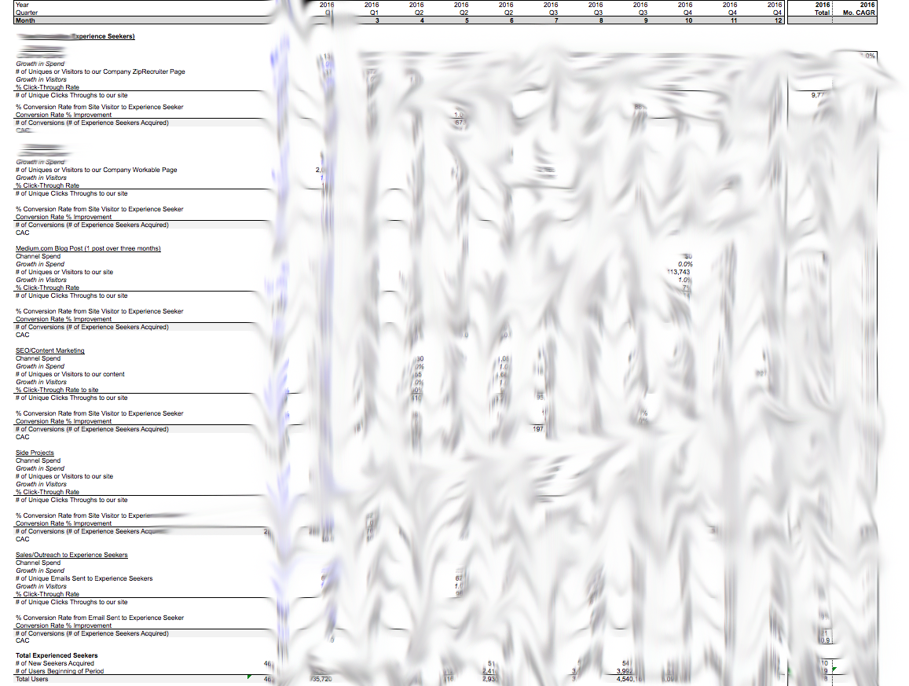
Task: Click 'Channel Spend' under Side Projects
Action: 38,460
